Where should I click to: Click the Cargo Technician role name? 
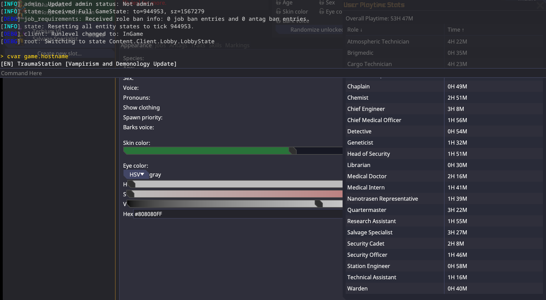pos(369,64)
